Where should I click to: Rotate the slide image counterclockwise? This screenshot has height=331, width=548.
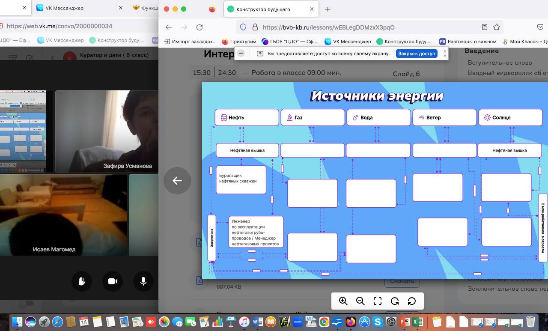pos(394,301)
